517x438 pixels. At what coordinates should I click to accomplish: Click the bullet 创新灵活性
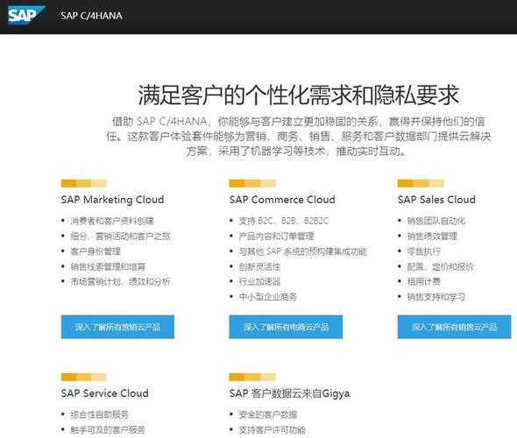coord(259,266)
